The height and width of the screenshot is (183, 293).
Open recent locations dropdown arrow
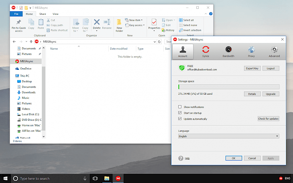[x=26, y=41]
